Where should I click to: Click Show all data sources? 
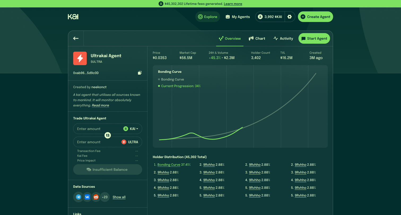point(119,197)
